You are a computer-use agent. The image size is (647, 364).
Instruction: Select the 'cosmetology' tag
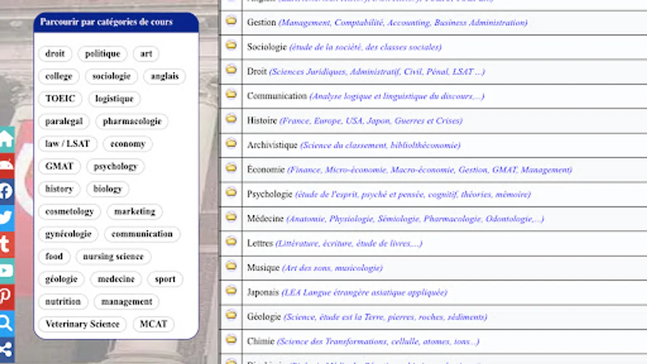70,211
